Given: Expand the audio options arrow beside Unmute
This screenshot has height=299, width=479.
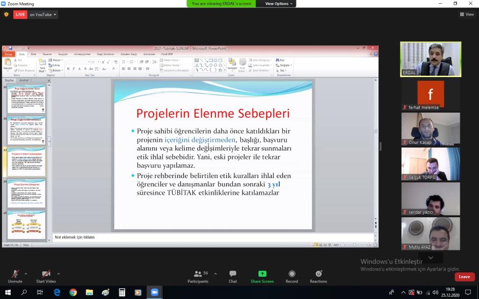Looking at the screenshot, I should pyautogui.click(x=26, y=274).
